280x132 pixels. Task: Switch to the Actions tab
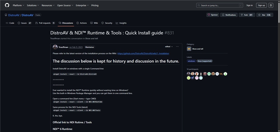[81, 23]
